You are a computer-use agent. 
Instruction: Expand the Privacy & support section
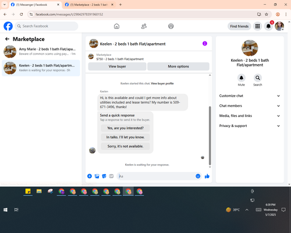click(250, 126)
